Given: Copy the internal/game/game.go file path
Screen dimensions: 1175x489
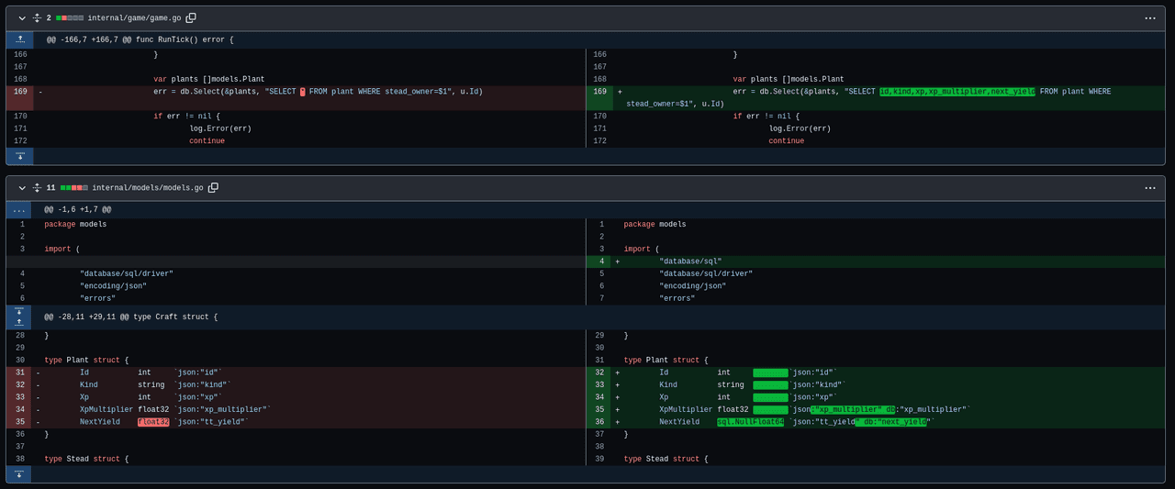Looking at the screenshot, I should coord(191,17).
